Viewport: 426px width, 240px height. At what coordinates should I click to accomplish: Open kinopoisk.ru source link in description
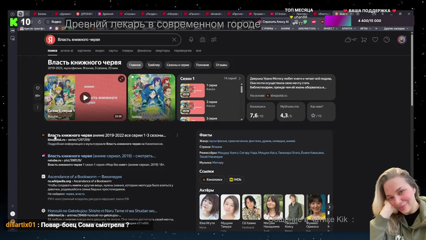pyautogui.click(x=278, y=95)
